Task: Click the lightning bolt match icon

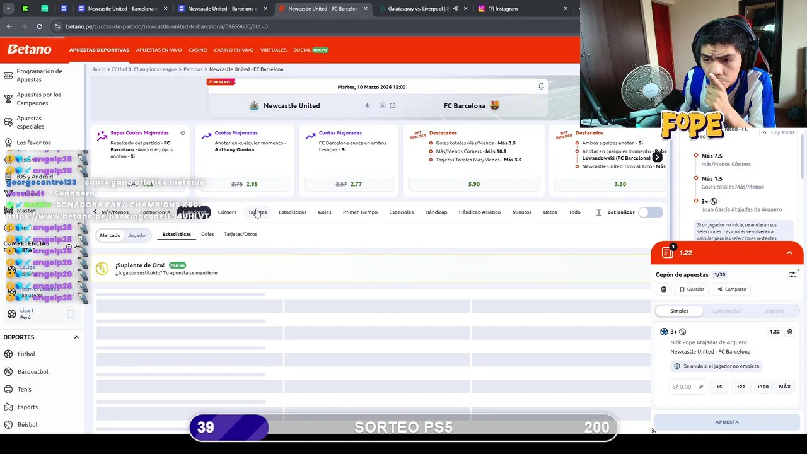Action: pyautogui.click(x=368, y=105)
